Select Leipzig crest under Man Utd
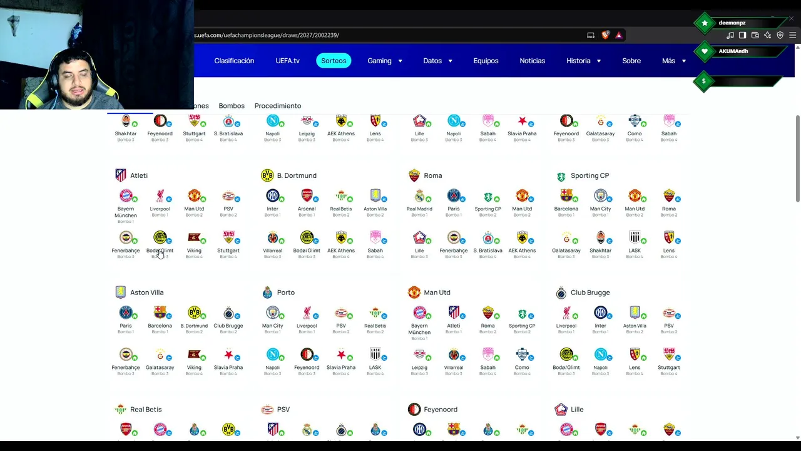 coord(419,355)
